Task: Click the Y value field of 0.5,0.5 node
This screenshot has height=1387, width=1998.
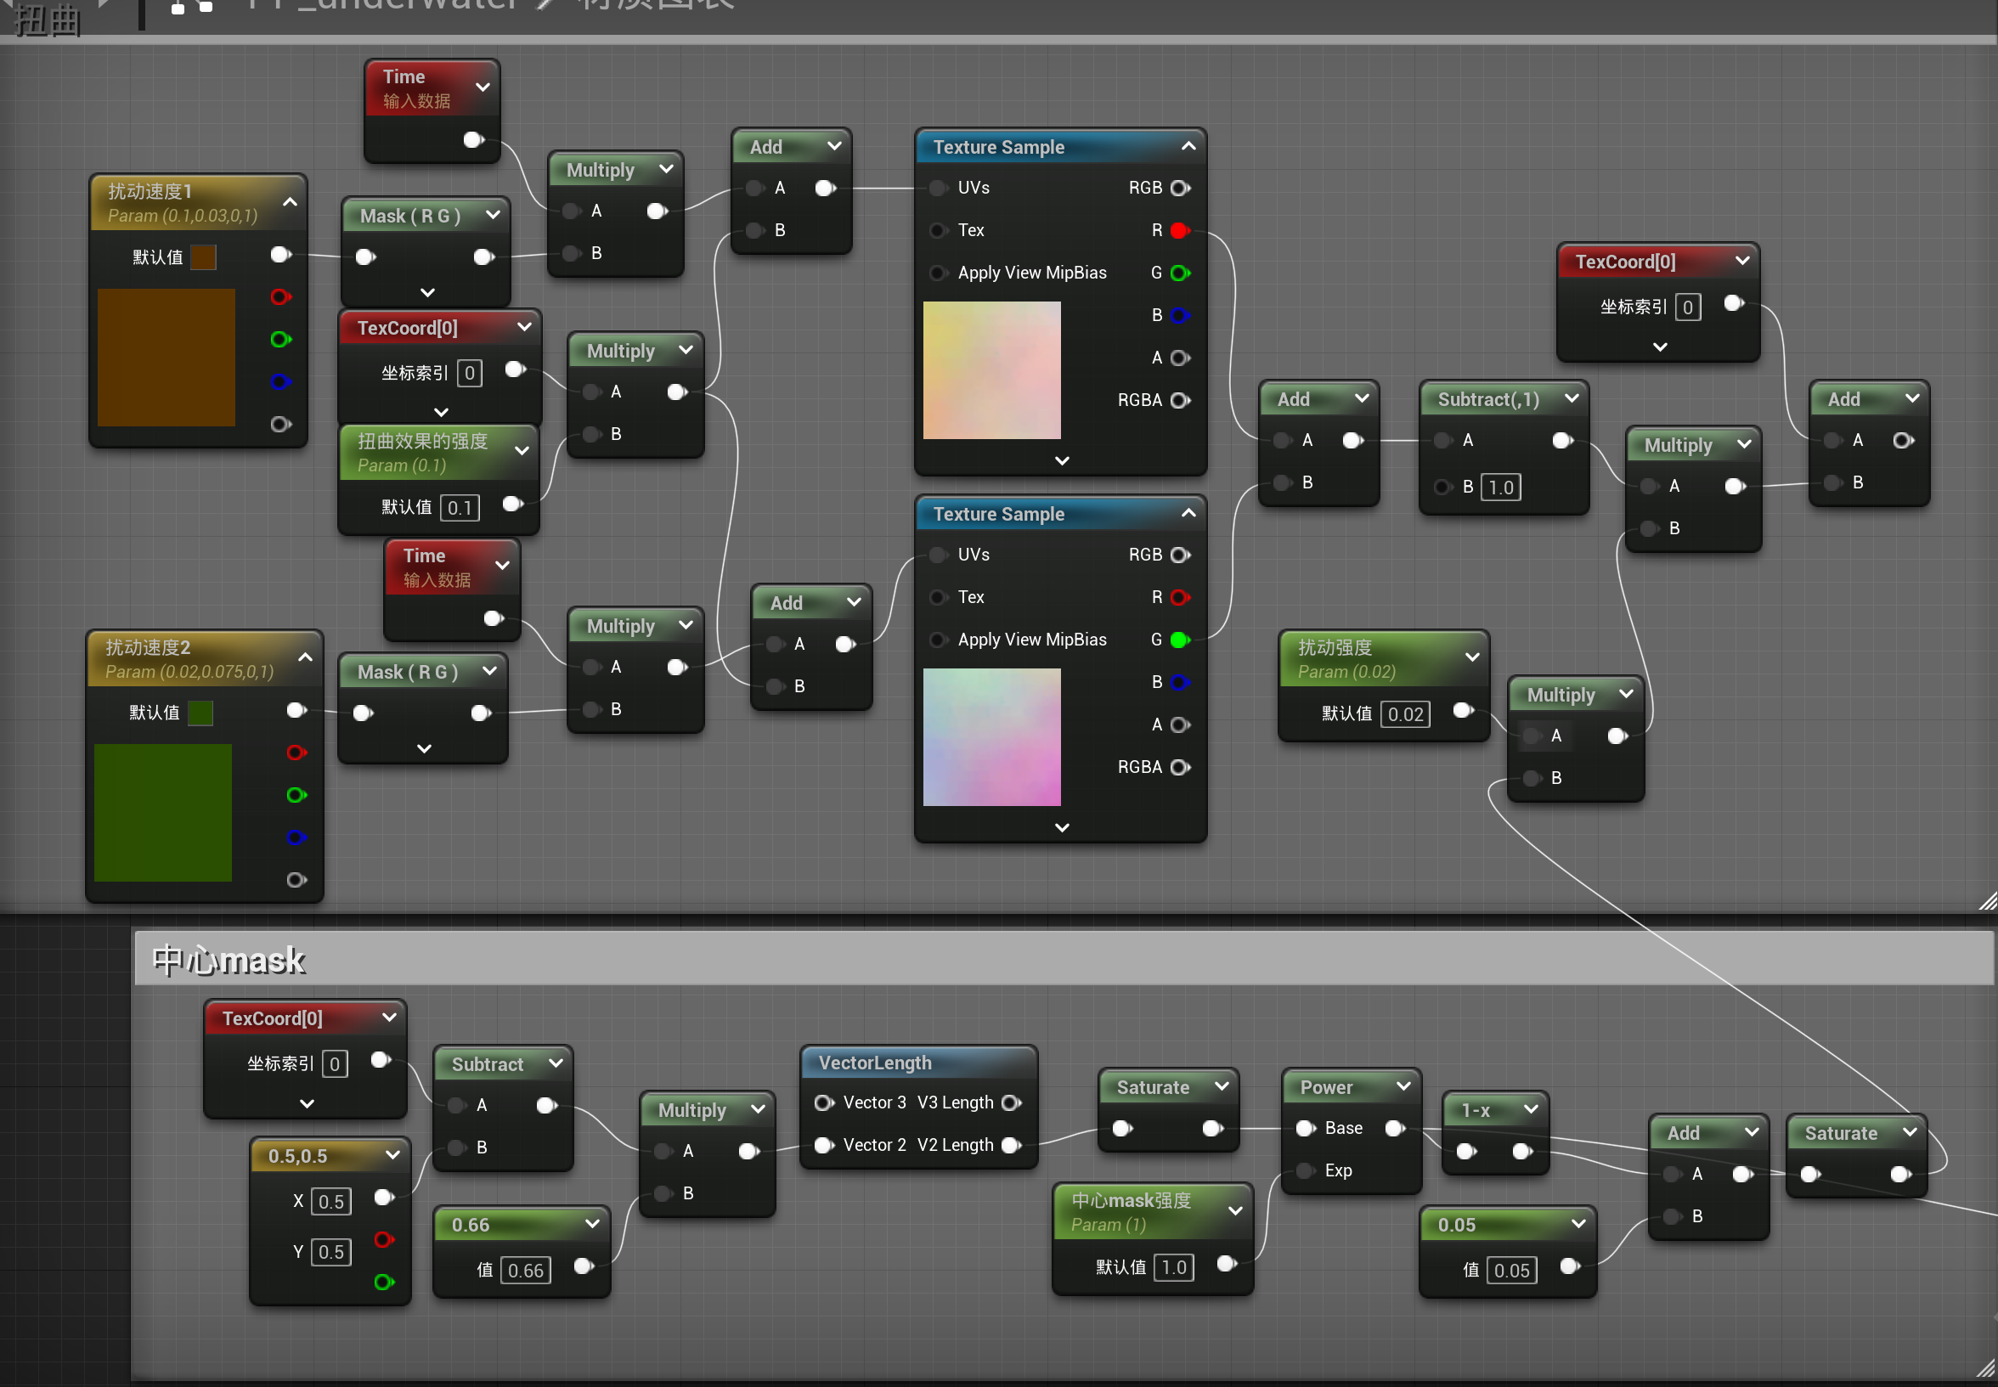Action: (330, 1252)
